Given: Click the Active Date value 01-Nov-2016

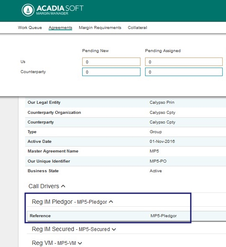Looking at the screenshot, I should point(162,142).
